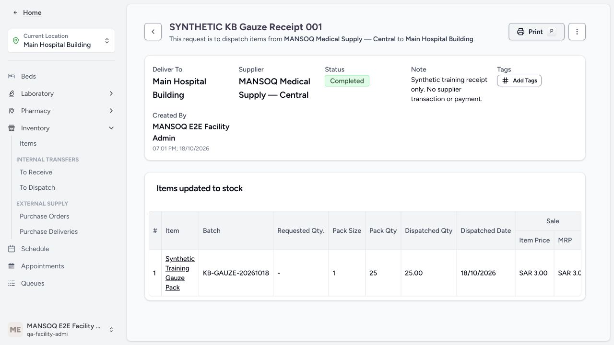Go to To Dispatch transfers

click(x=37, y=187)
